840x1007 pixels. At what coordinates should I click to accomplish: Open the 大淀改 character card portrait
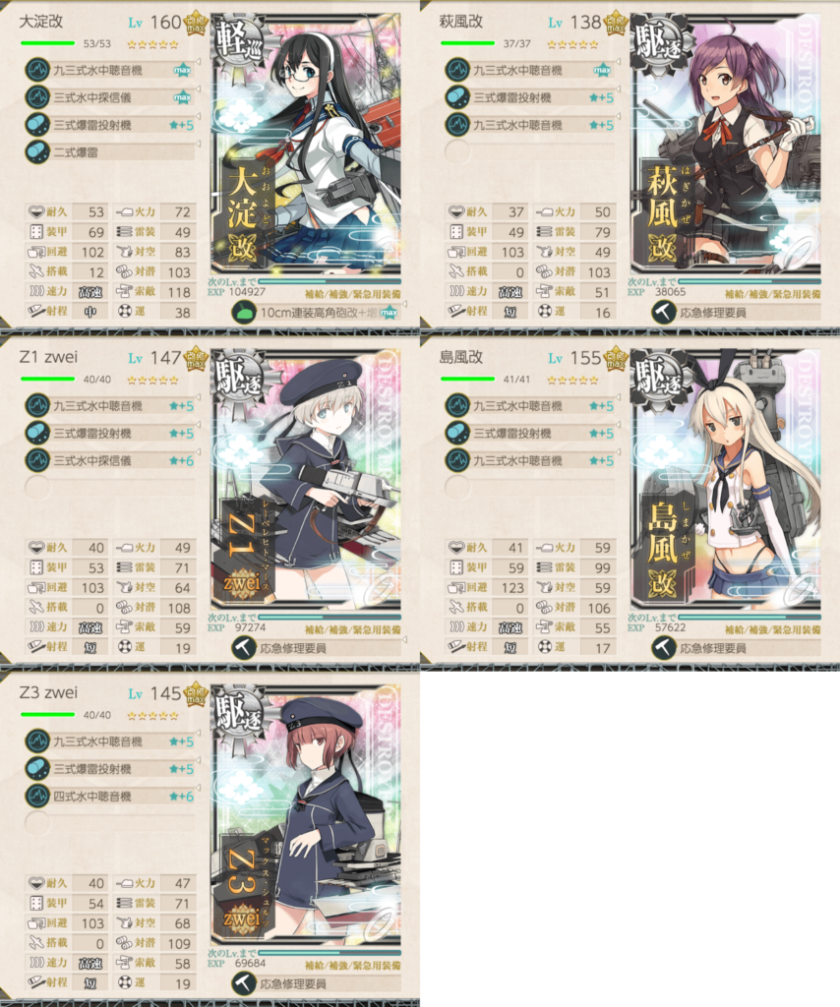coord(306,146)
